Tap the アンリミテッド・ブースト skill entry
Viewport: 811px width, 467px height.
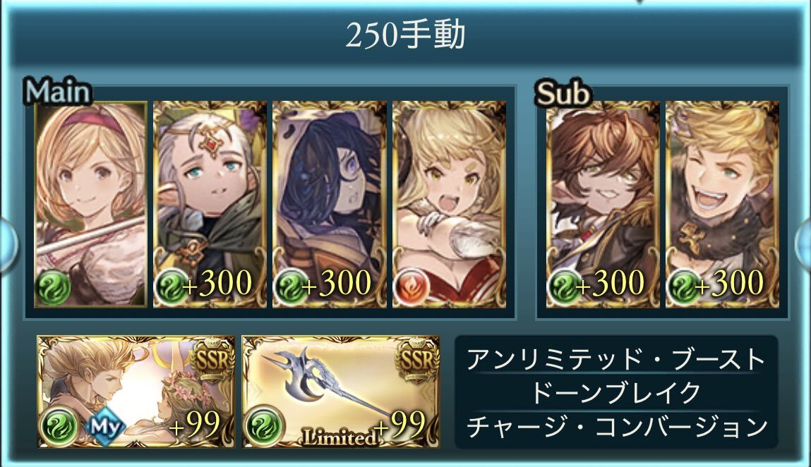coord(615,359)
